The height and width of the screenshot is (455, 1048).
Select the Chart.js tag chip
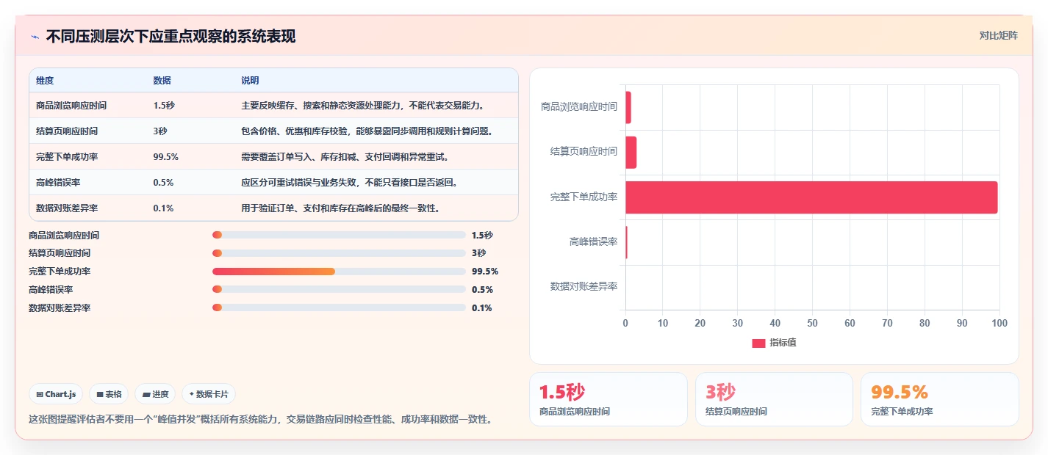[57, 394]
